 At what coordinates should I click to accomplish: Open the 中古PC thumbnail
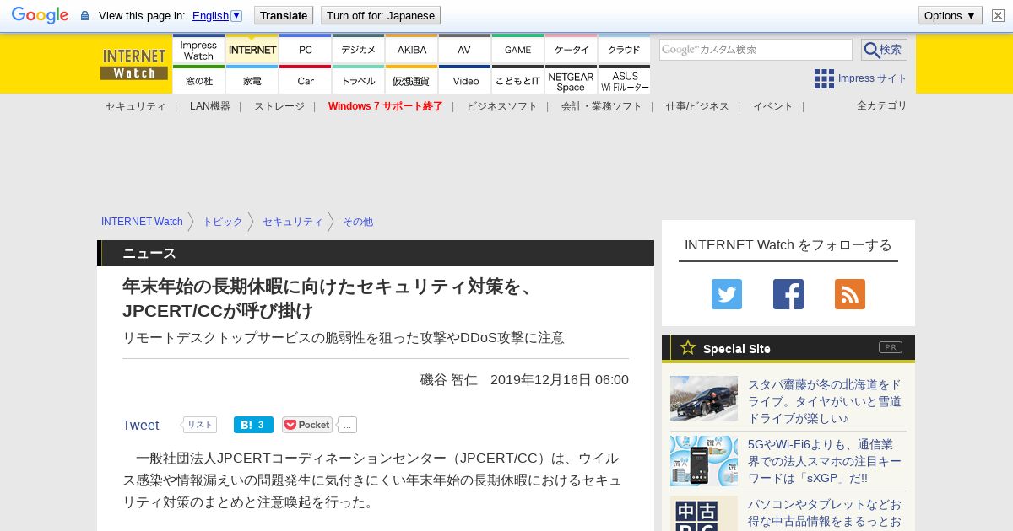704,513
